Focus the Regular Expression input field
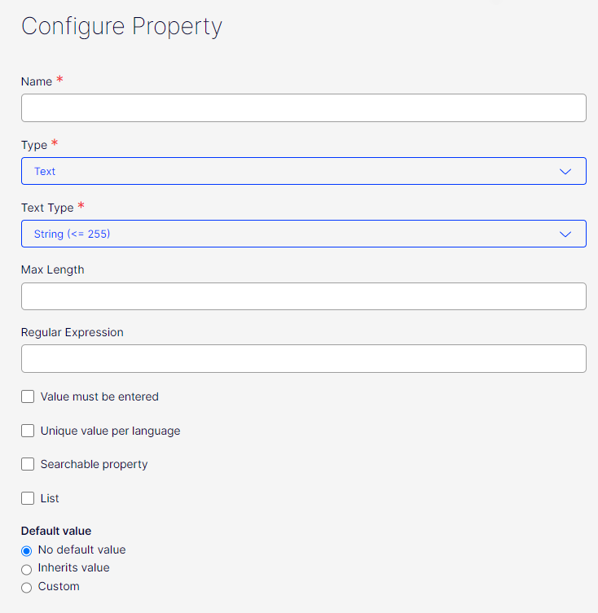This screenshot has width=598, height=613. point(303,358)
